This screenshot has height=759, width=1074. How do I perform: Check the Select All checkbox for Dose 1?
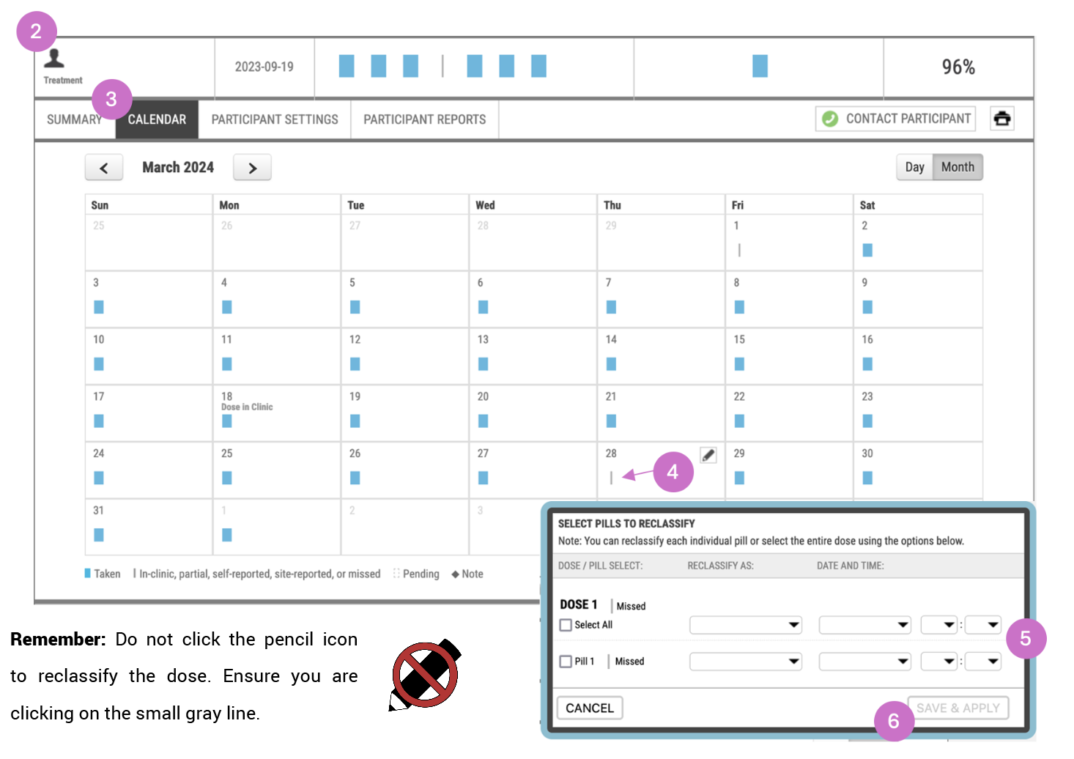click(x=566, y=625)
